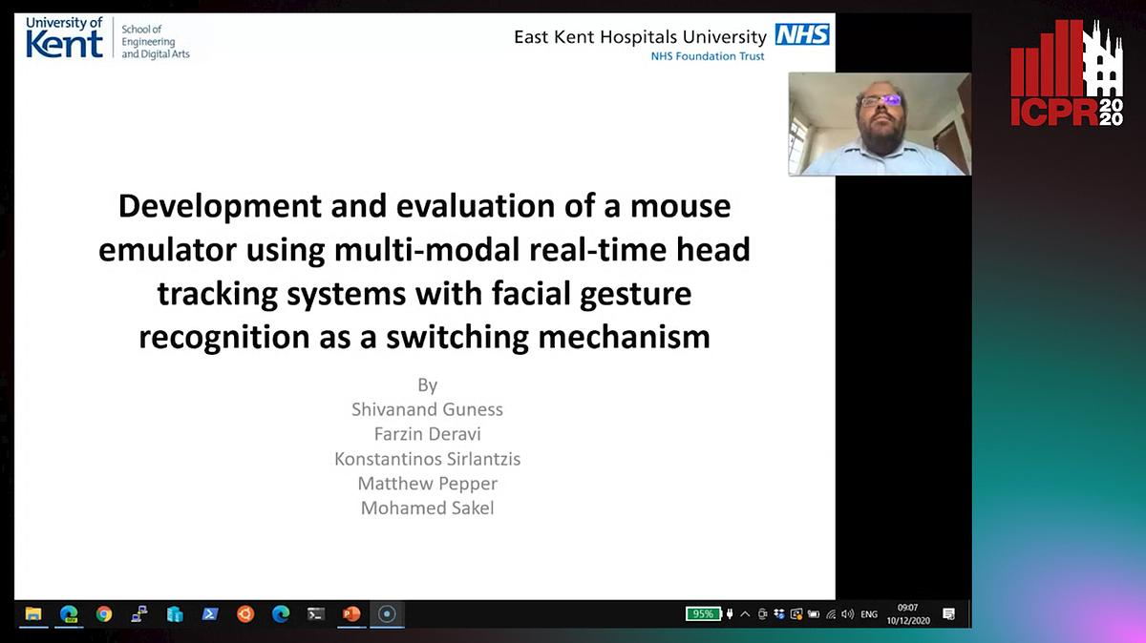Open the screen capture tray icon
1146x643 pixels.
tap(796, 614)
